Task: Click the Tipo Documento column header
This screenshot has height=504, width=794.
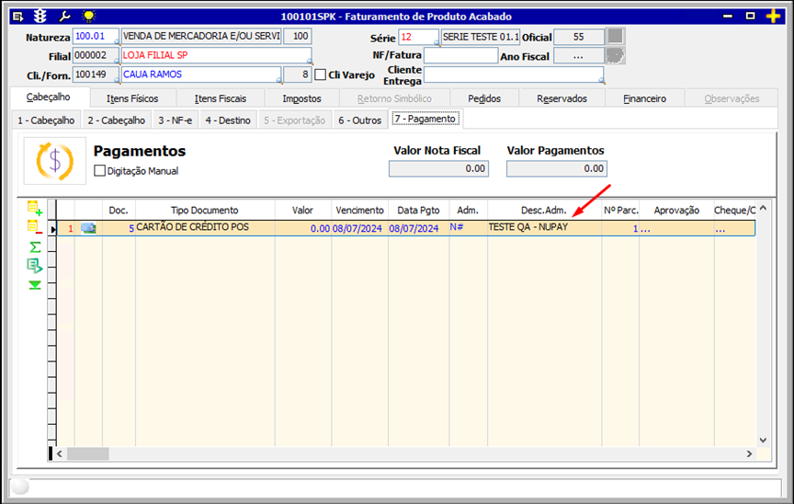Action: point(205,211)
